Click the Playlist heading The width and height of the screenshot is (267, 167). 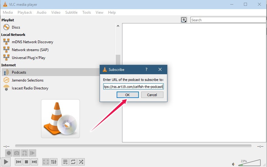[8, 20]
